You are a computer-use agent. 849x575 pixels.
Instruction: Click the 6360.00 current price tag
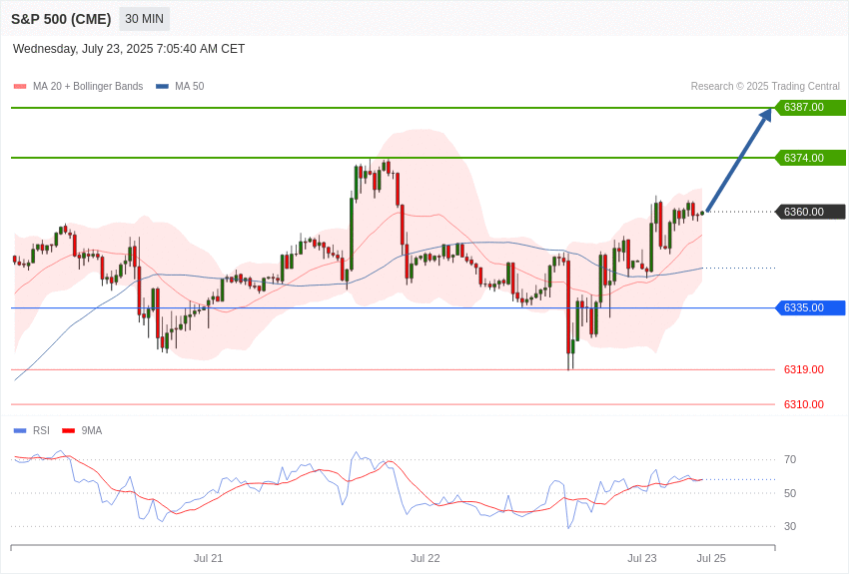(811, 212)
